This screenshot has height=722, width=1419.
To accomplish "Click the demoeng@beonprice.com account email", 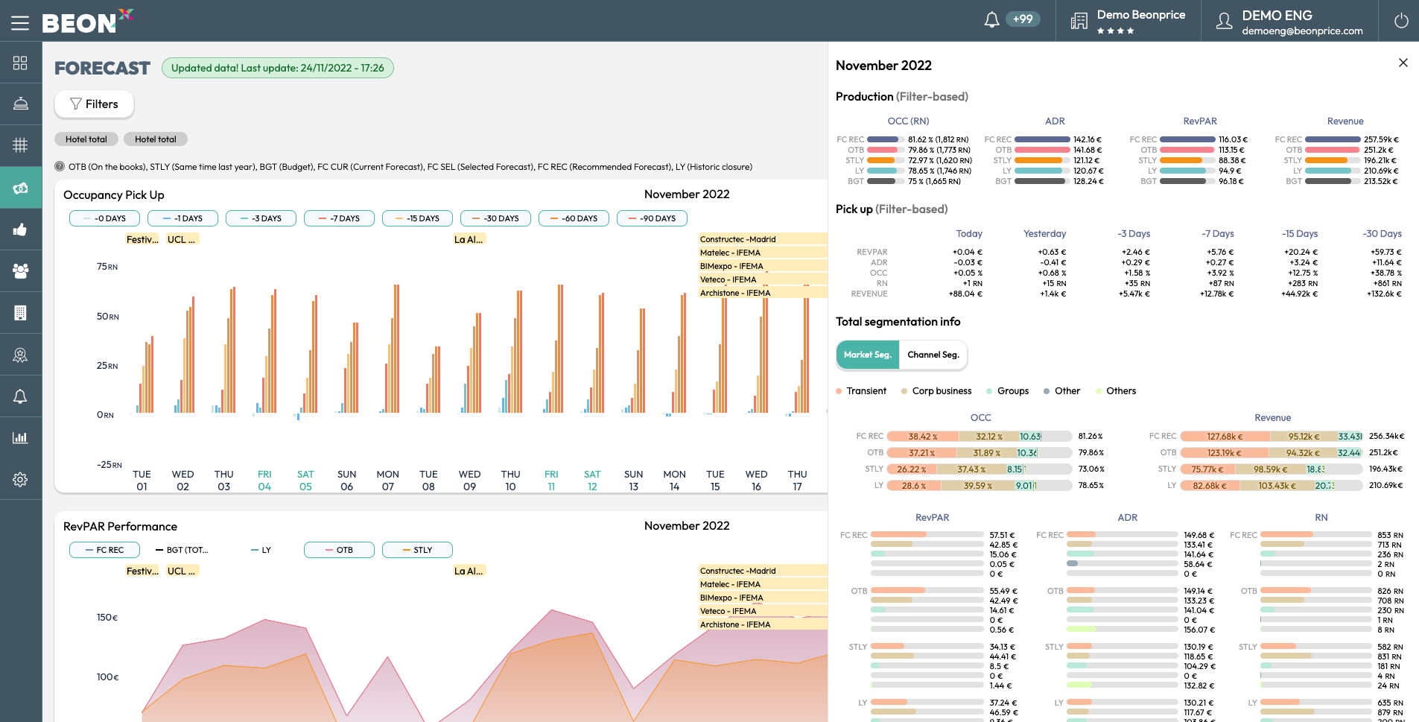I will pos(1302,31).
